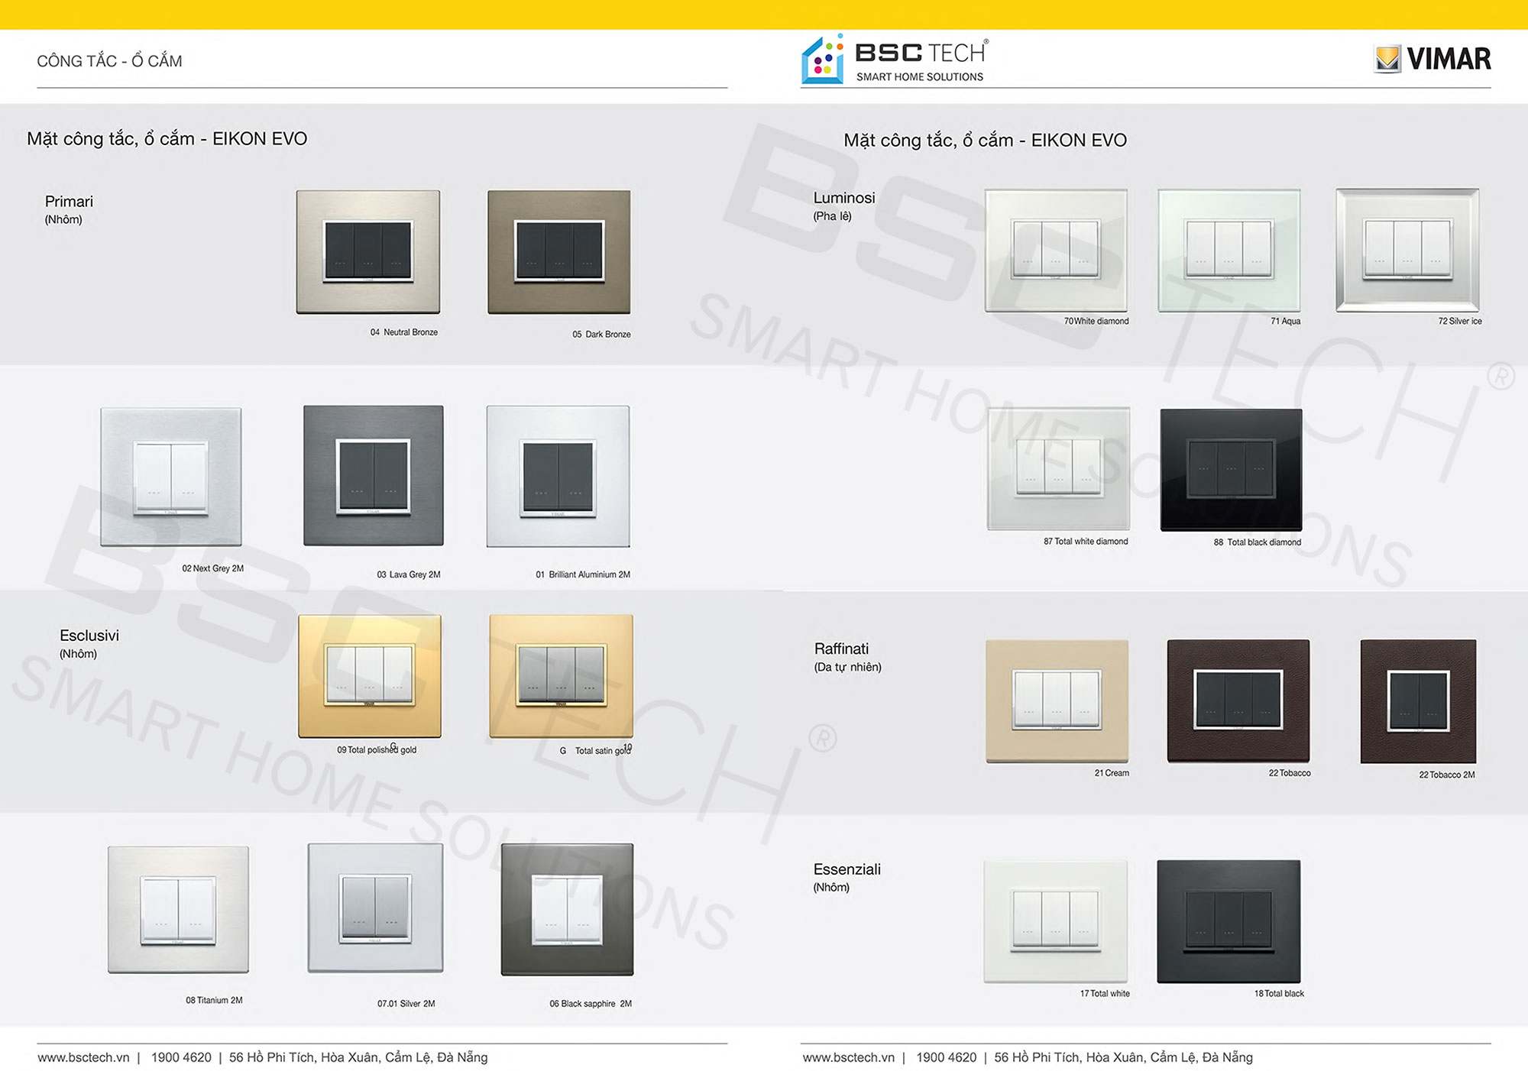Click the 'Esclusivi' category heading
The image size is (1528, 1071).
(x=89, y=636)
